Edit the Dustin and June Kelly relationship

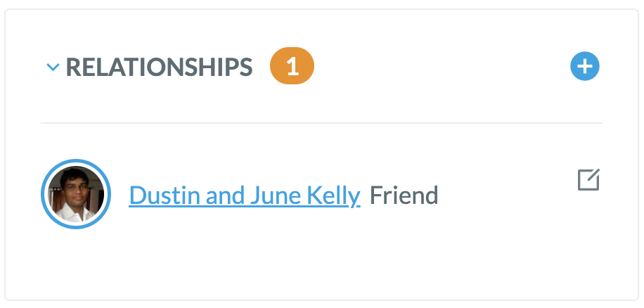[588, 180]
